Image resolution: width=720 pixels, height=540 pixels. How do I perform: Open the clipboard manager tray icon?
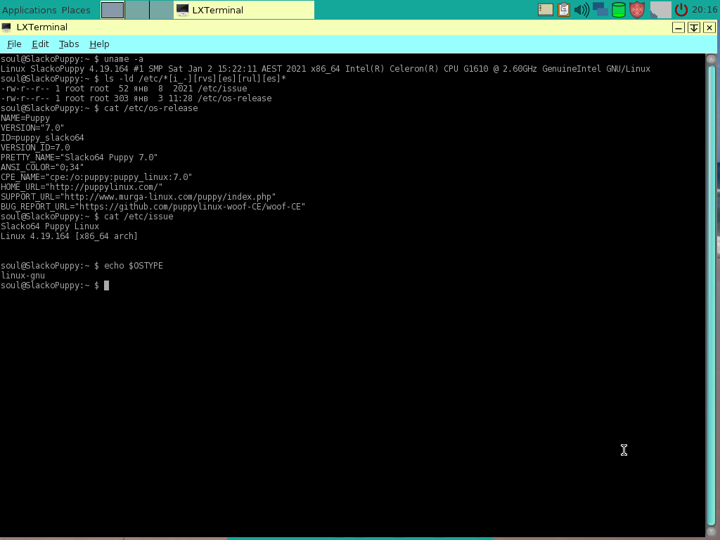point(563,10)
